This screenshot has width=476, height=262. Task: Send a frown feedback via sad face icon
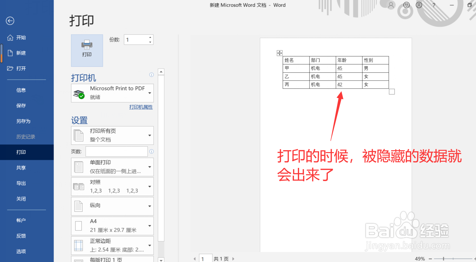click(x=419, y=5)
